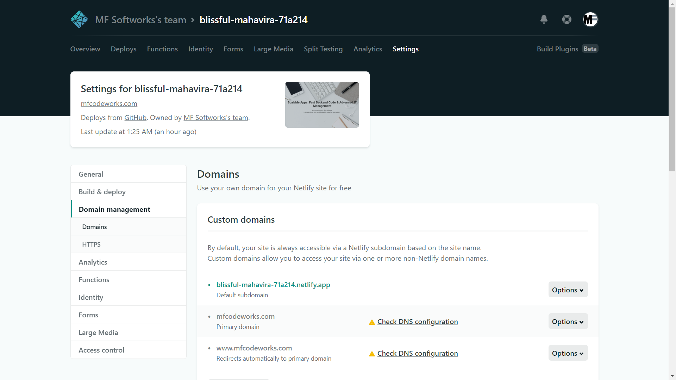
Task: Expand Options for mfcodeworks.com primary domain
Action: (x=568, y=321)
